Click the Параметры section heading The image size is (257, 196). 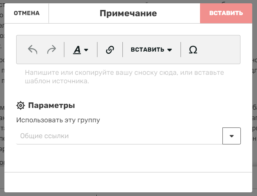(x=51, y=105)
